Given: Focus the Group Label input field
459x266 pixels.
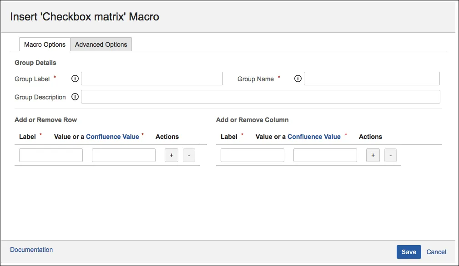Looking at the screenshot, I should [x=152, y=79].
